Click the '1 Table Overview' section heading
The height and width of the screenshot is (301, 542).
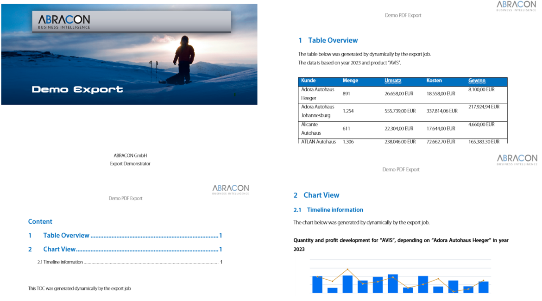[328, 40]
